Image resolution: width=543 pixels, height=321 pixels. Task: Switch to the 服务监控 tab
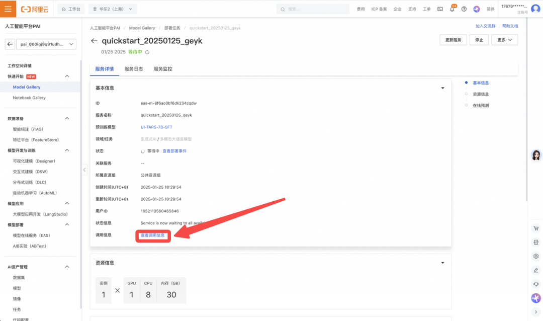click(162, 69)
